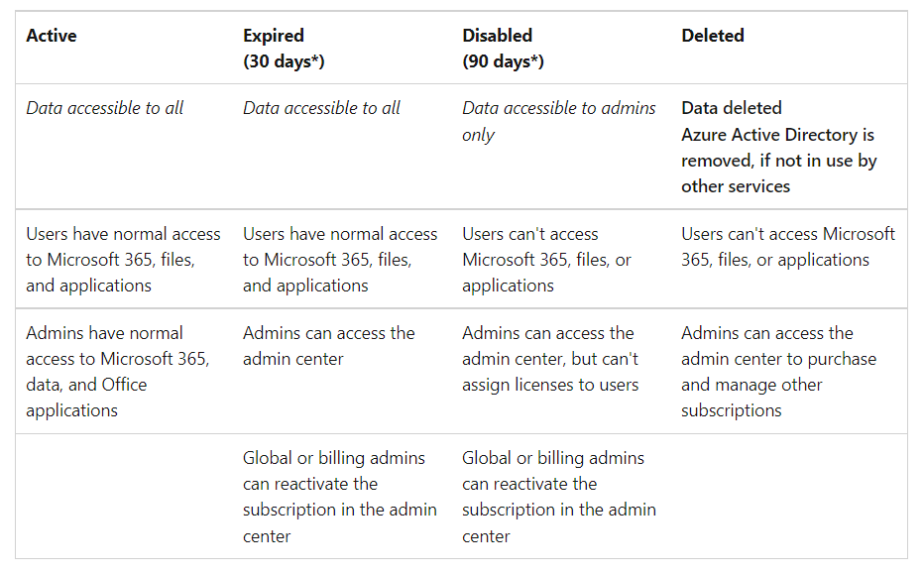Click Active users normal access cell

coord(123,260)
